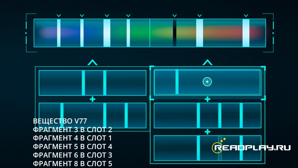Image resolution: width=298 pixels, height=168 pixels.
Task: Click the white spectral line in the violet glow
Action: coord(59,33)
